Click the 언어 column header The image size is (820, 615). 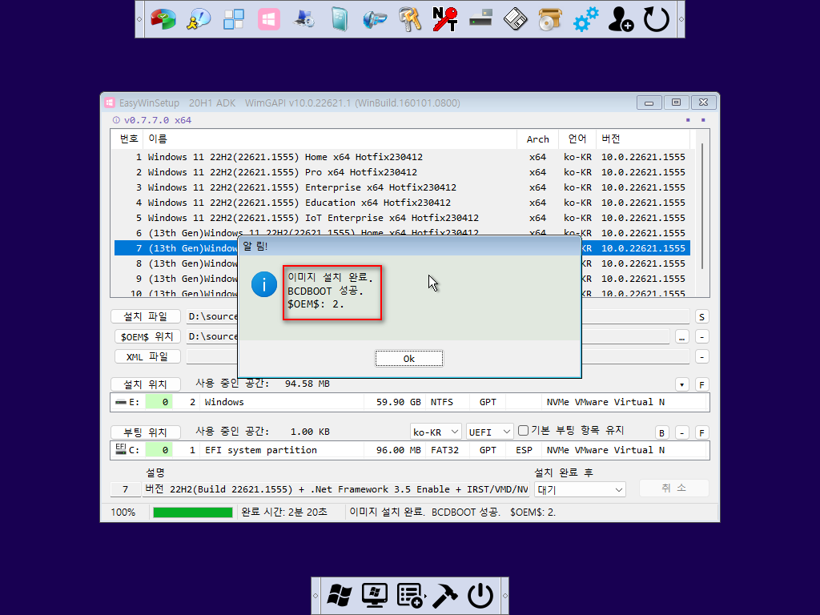coord(577,139)
